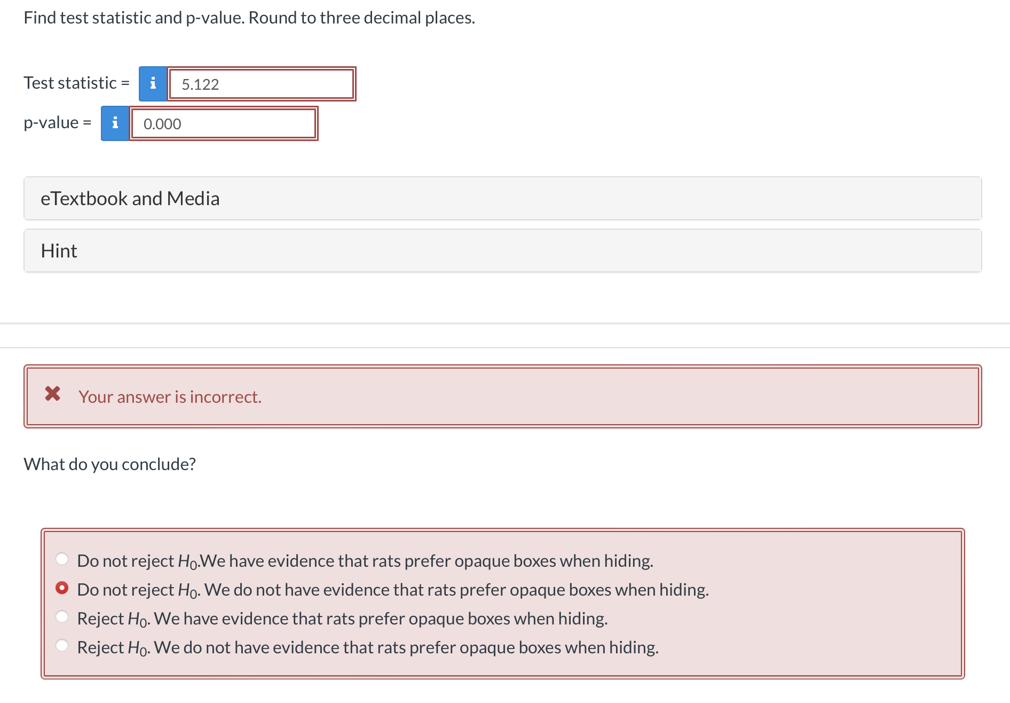Click the 'Your answer is incorrect' banner
The height and width of the screenshot is (703, 1010).
pyautogui.click(x=502, y=396)
